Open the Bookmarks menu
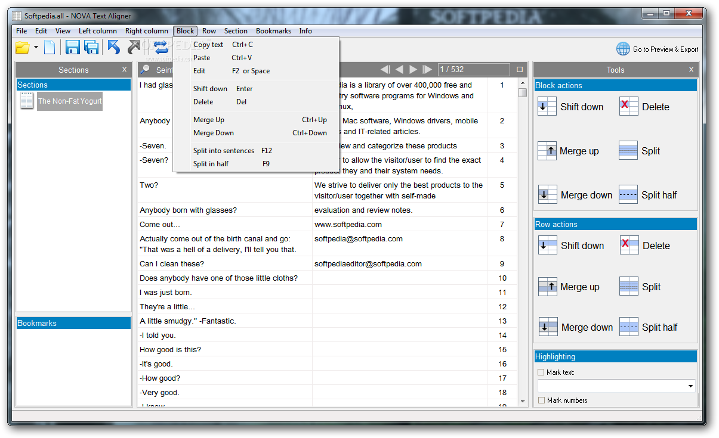 click(x=273, y=31)
